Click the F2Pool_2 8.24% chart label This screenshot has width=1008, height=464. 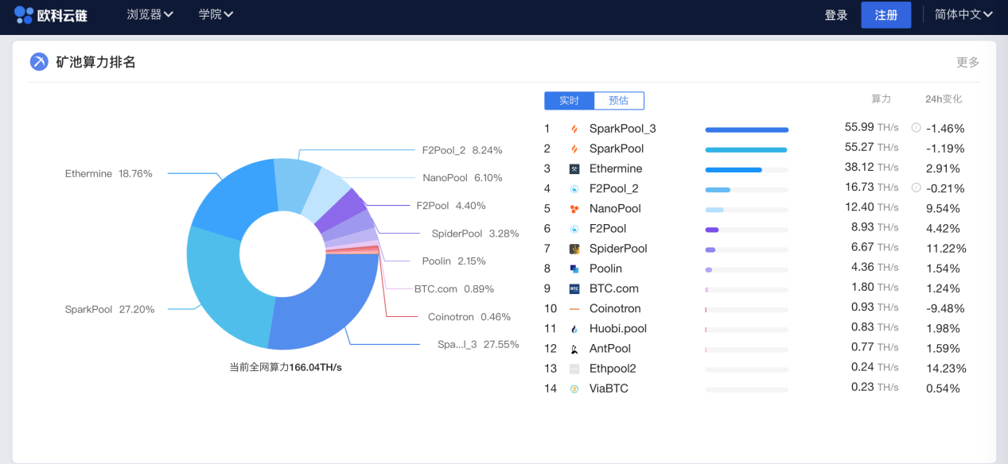coord(462,150)
